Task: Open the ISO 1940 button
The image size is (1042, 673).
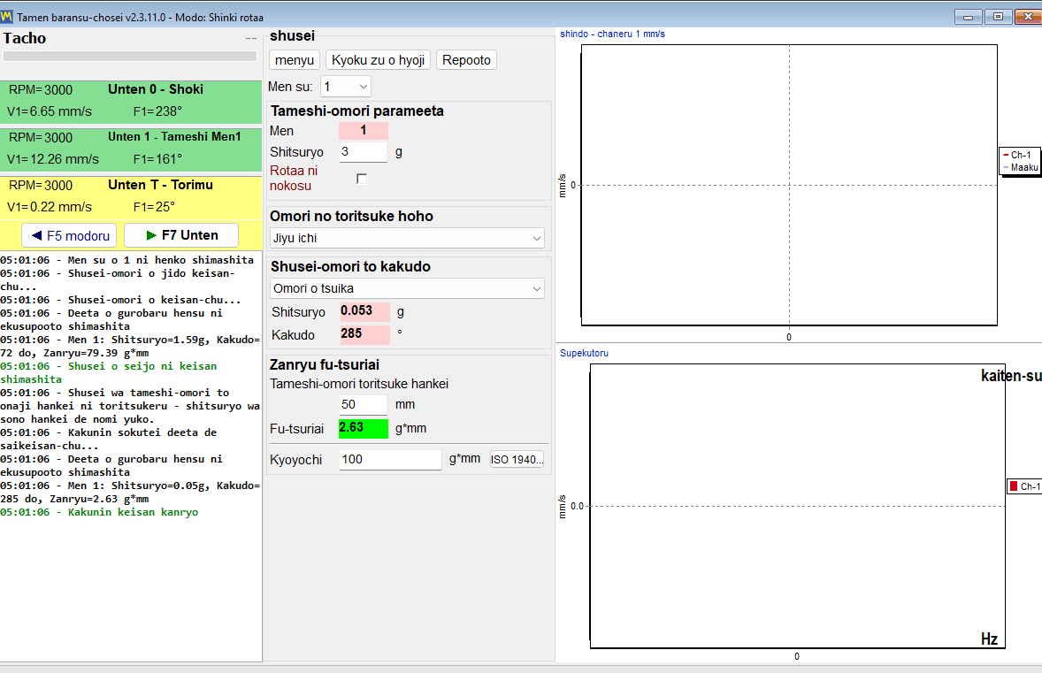Action: pos(517,459)
